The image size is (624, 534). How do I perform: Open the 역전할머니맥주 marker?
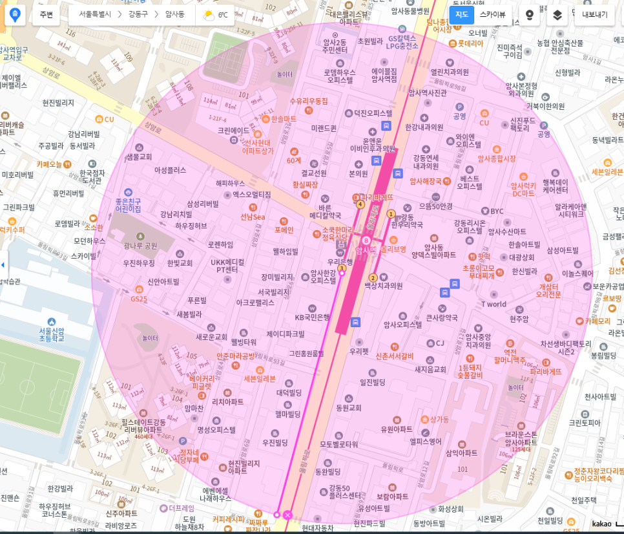tap(510, 343)
